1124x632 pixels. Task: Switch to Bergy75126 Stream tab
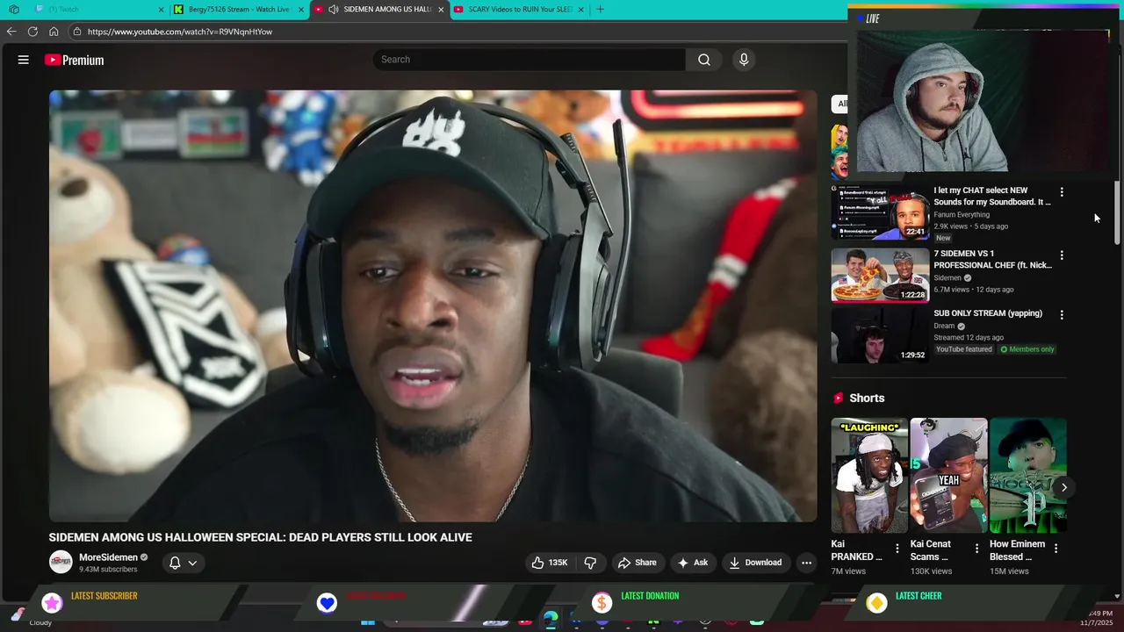(x=239, y=10)
